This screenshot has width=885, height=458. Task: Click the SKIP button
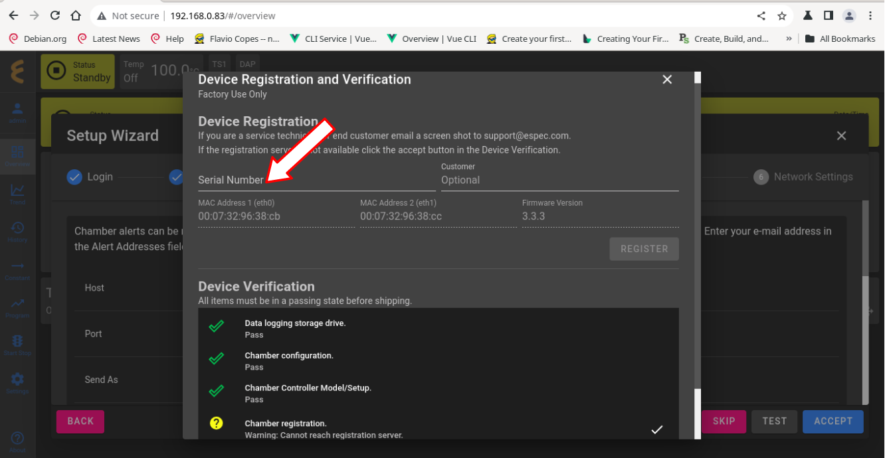click(724, 421)
